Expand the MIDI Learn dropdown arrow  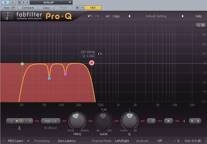28,141
